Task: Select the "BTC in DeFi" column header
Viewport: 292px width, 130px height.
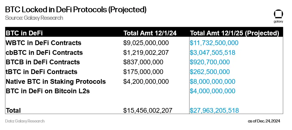Action: pyautogui.click(x=24, y=33)
